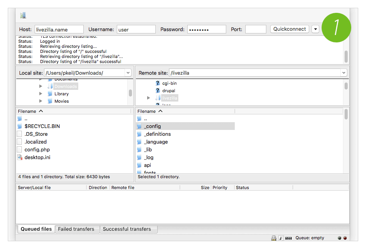Click the 'Retrieving directory listing...' log line
Image resolution: width=366 pixels, height=249 pixels.
click(x=69, y=46)
